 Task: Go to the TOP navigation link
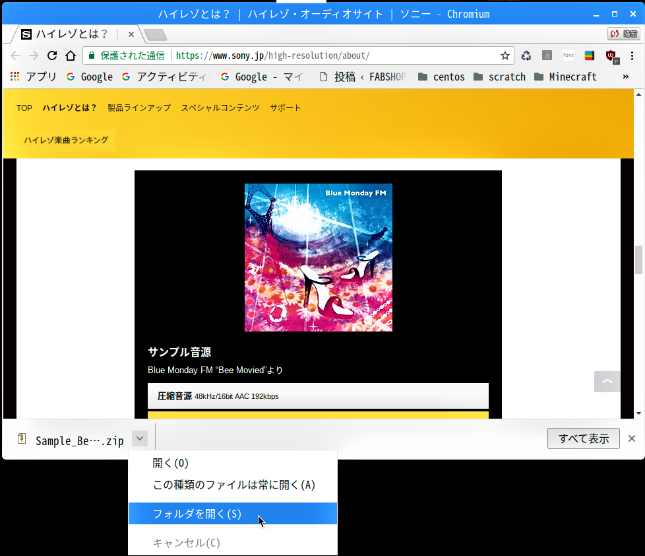[x=24, y=108]
